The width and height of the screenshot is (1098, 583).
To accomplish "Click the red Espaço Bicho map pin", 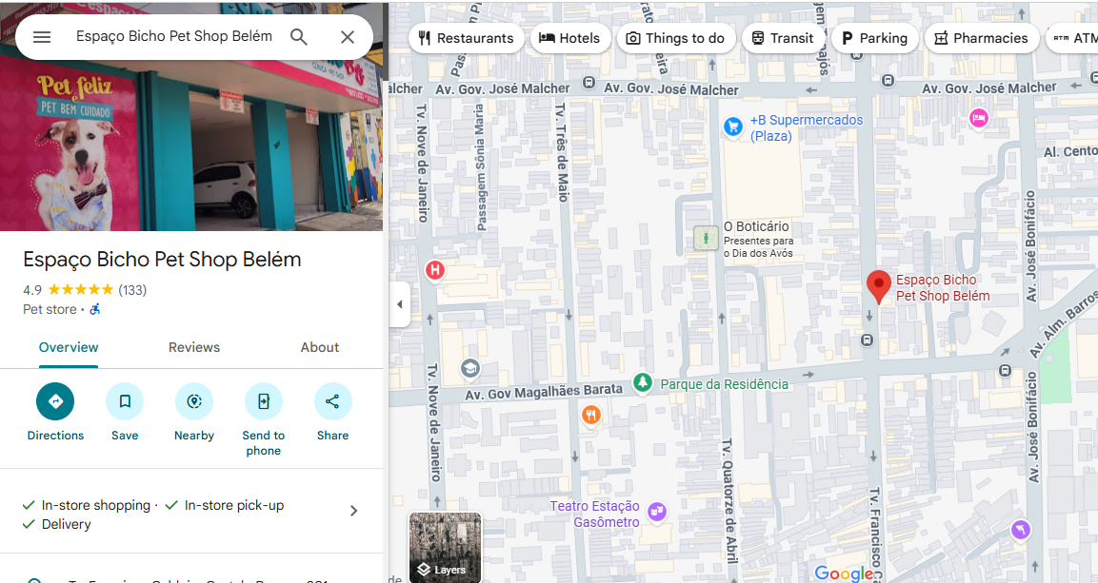I will 879,286.
